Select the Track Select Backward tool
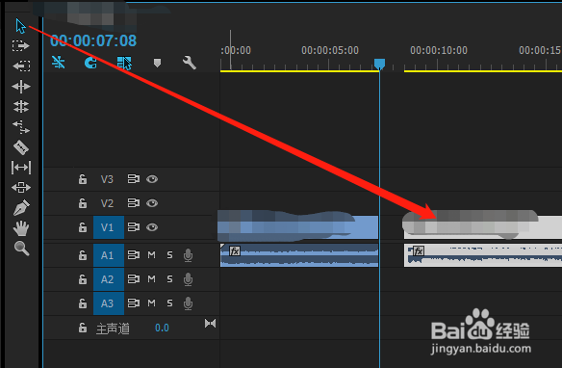The image size is (562, 368). [x=21, y=66]
